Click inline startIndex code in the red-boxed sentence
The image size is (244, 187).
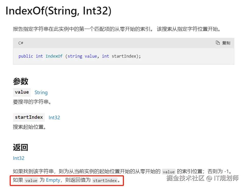tap(105, 180)
